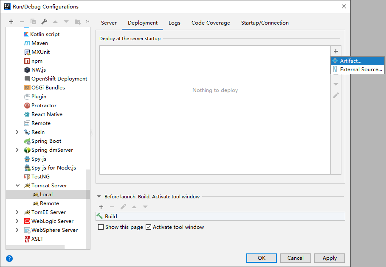
Task: Show more toolbar actions chevron
Action: click(87, 21)
